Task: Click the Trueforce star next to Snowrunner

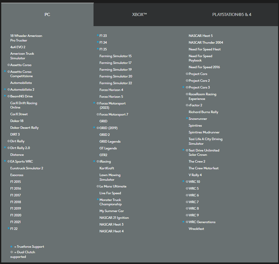Action: (x=187, y=119)
